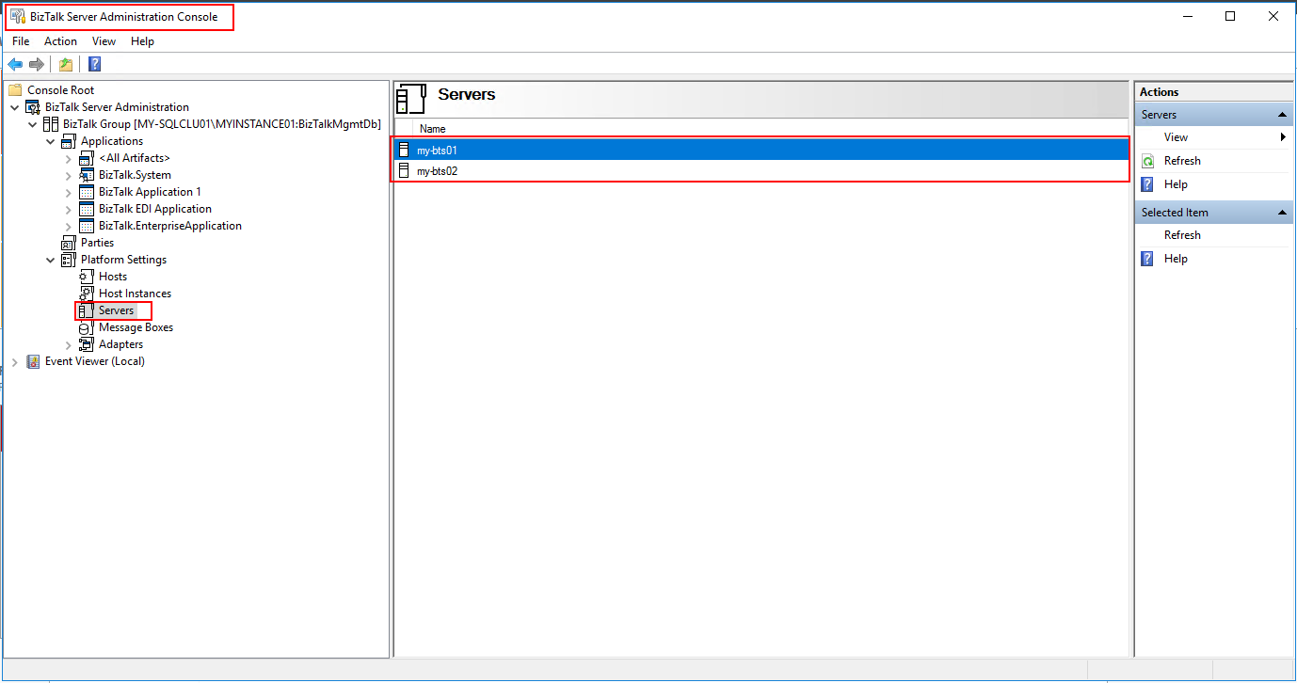The width and height of the screenshot is (1297, 683).
Task: Click the Parties node icon
Action: pyautogui.click(x=69, y=243)
